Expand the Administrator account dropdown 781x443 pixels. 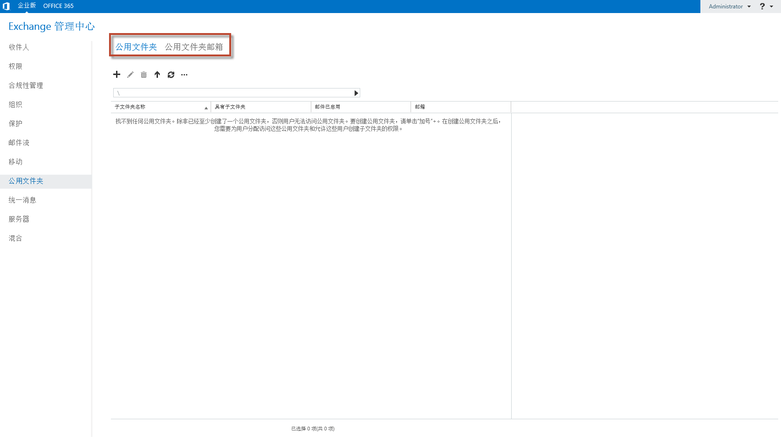click(730, 7)
